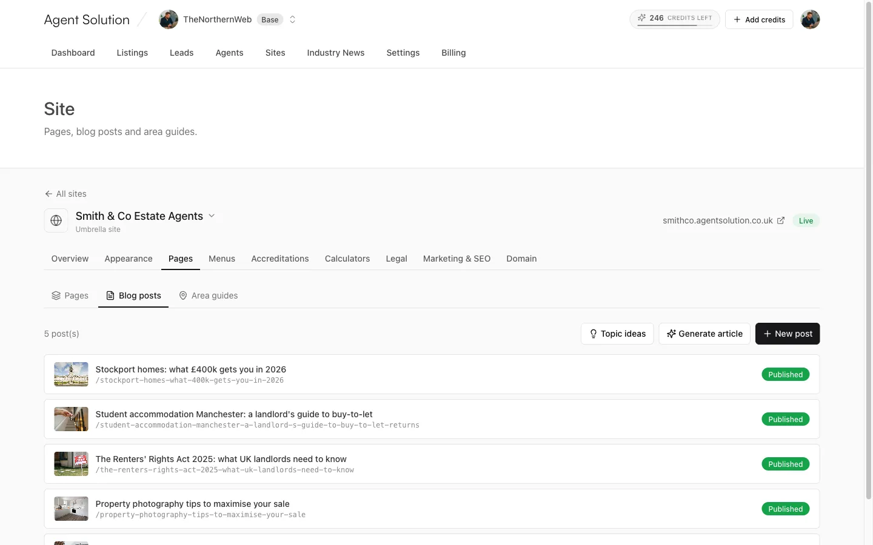Open Settings in top navigation
Viewport: 873px width, 545px height.
pos(403,53)
